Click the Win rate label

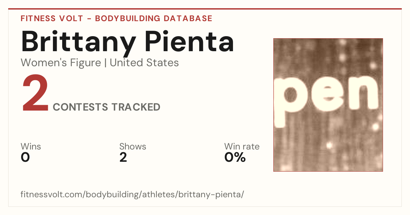242,147
